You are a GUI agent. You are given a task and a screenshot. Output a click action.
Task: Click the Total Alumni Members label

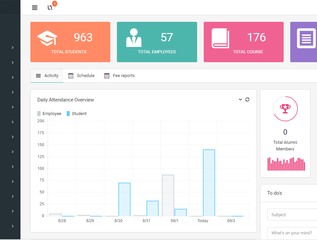click(285, 145)
